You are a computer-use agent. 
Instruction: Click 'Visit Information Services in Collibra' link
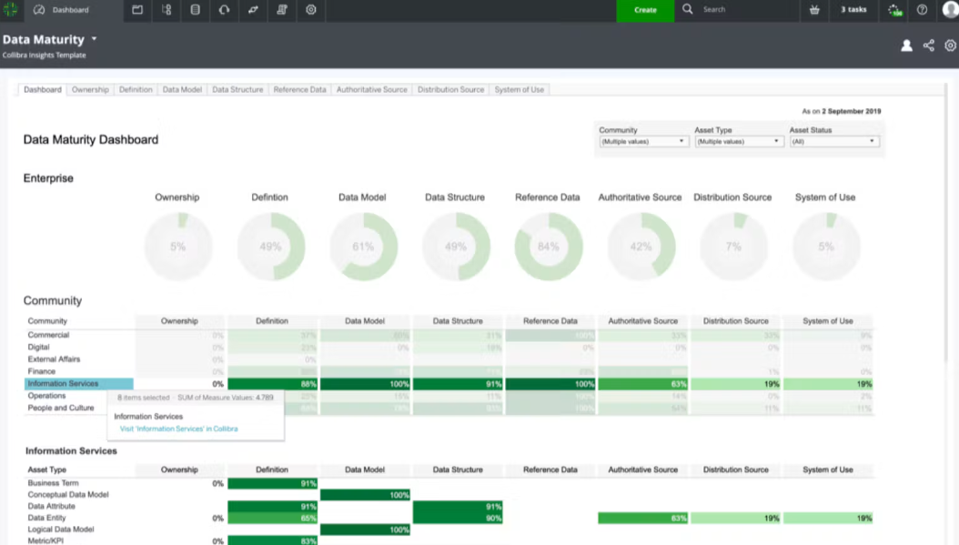click(178, 429)
